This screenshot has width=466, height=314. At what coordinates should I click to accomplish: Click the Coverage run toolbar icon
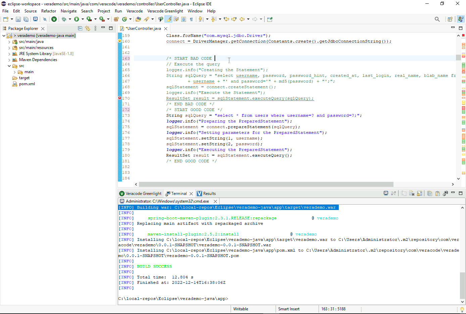89,19
